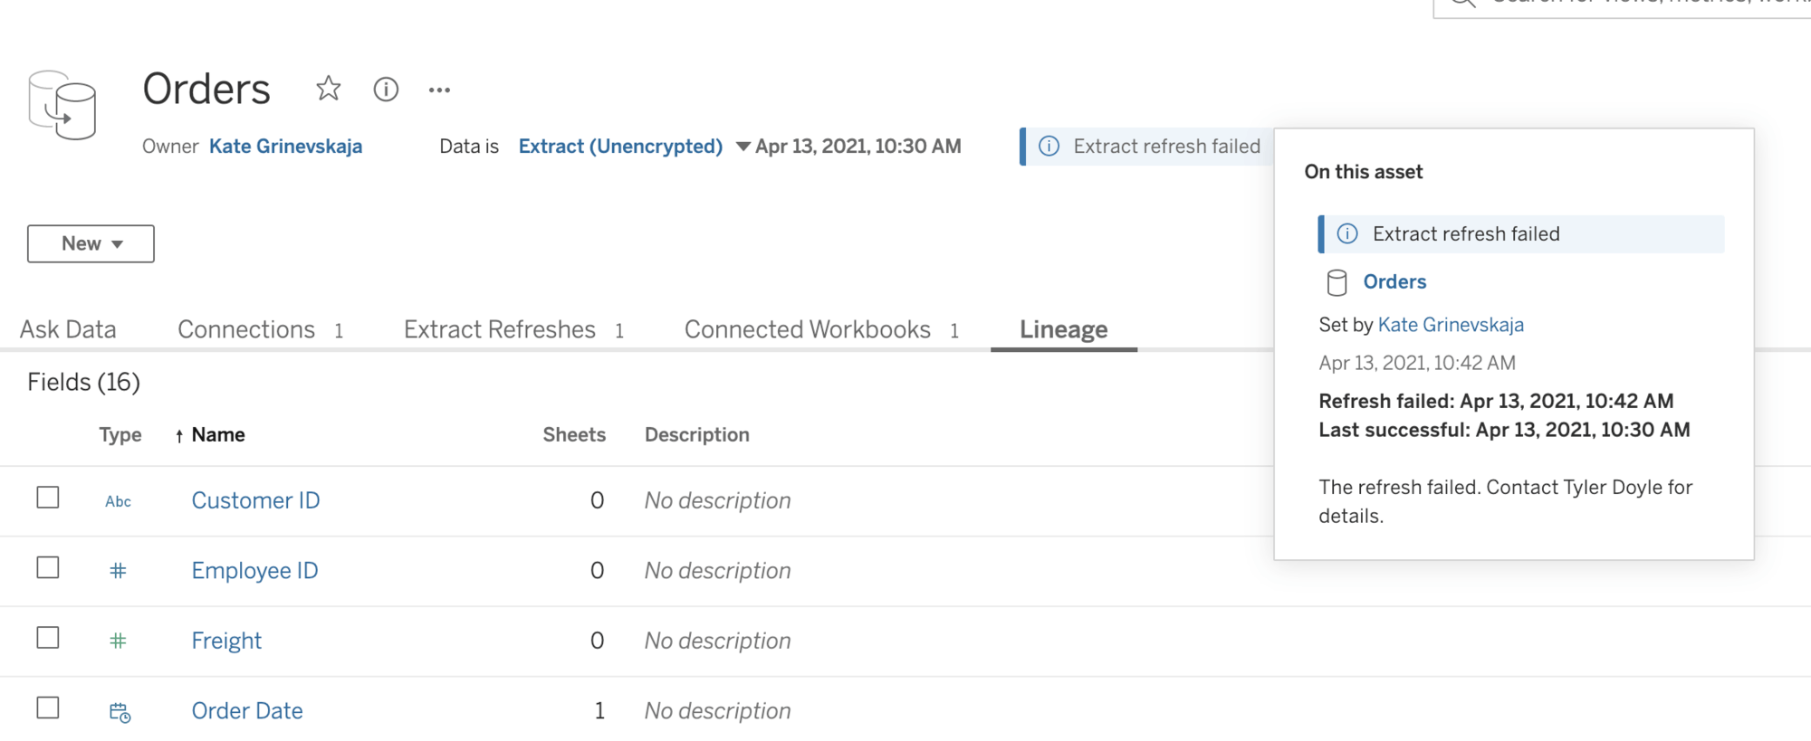Expand the Extract (Unencrypted) dropdown arrow
This screenshot has height=741, width=1811.
[x=743, y=147]
